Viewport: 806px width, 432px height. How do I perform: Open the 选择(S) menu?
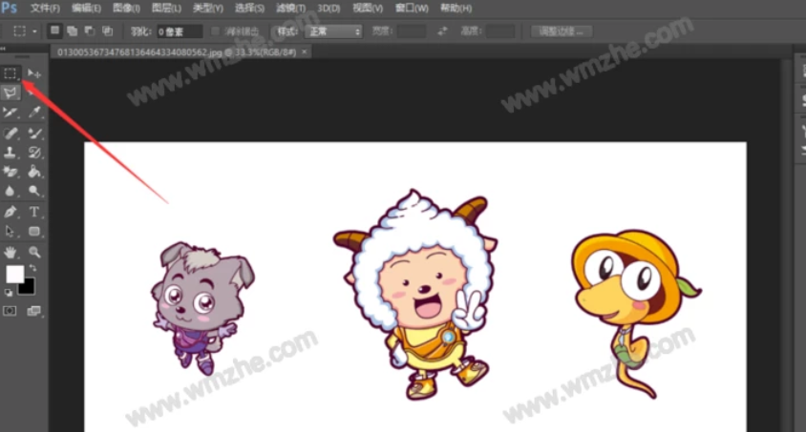point(249,9)
